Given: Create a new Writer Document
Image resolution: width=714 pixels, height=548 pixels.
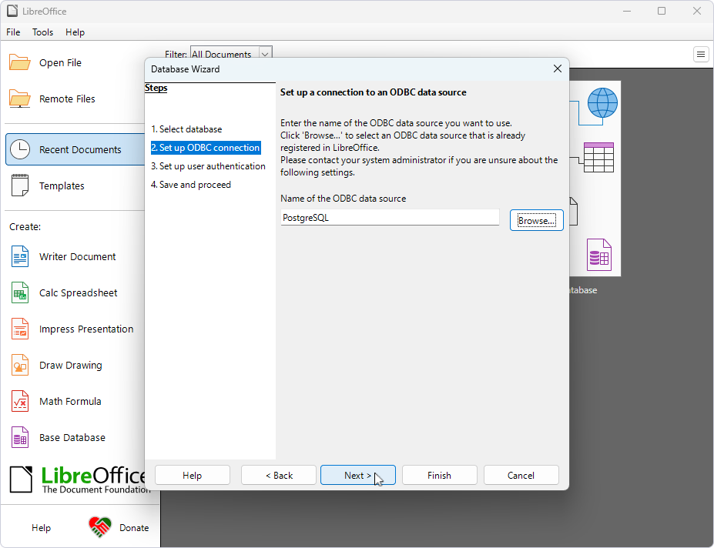Looking at the screenshot, I should pyautogui.click(x=77, y=257).
